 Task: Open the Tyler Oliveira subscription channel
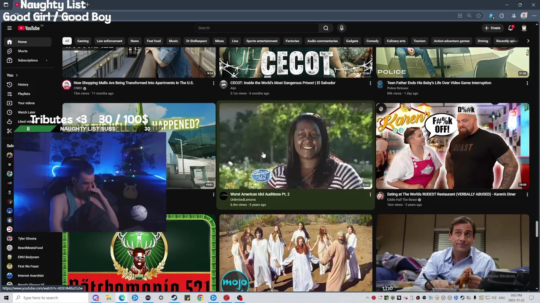coord(27,239)
